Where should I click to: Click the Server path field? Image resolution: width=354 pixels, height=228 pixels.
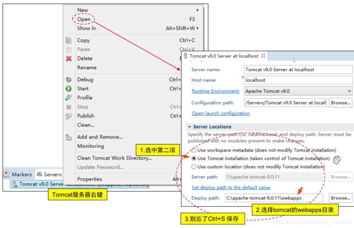point(274,177)
